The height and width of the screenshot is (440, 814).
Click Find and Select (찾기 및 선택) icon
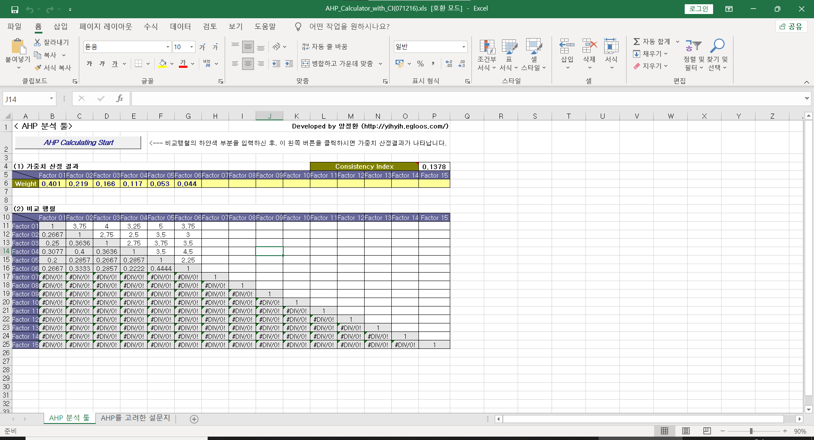pyautogui.click(x=717, y=46)
